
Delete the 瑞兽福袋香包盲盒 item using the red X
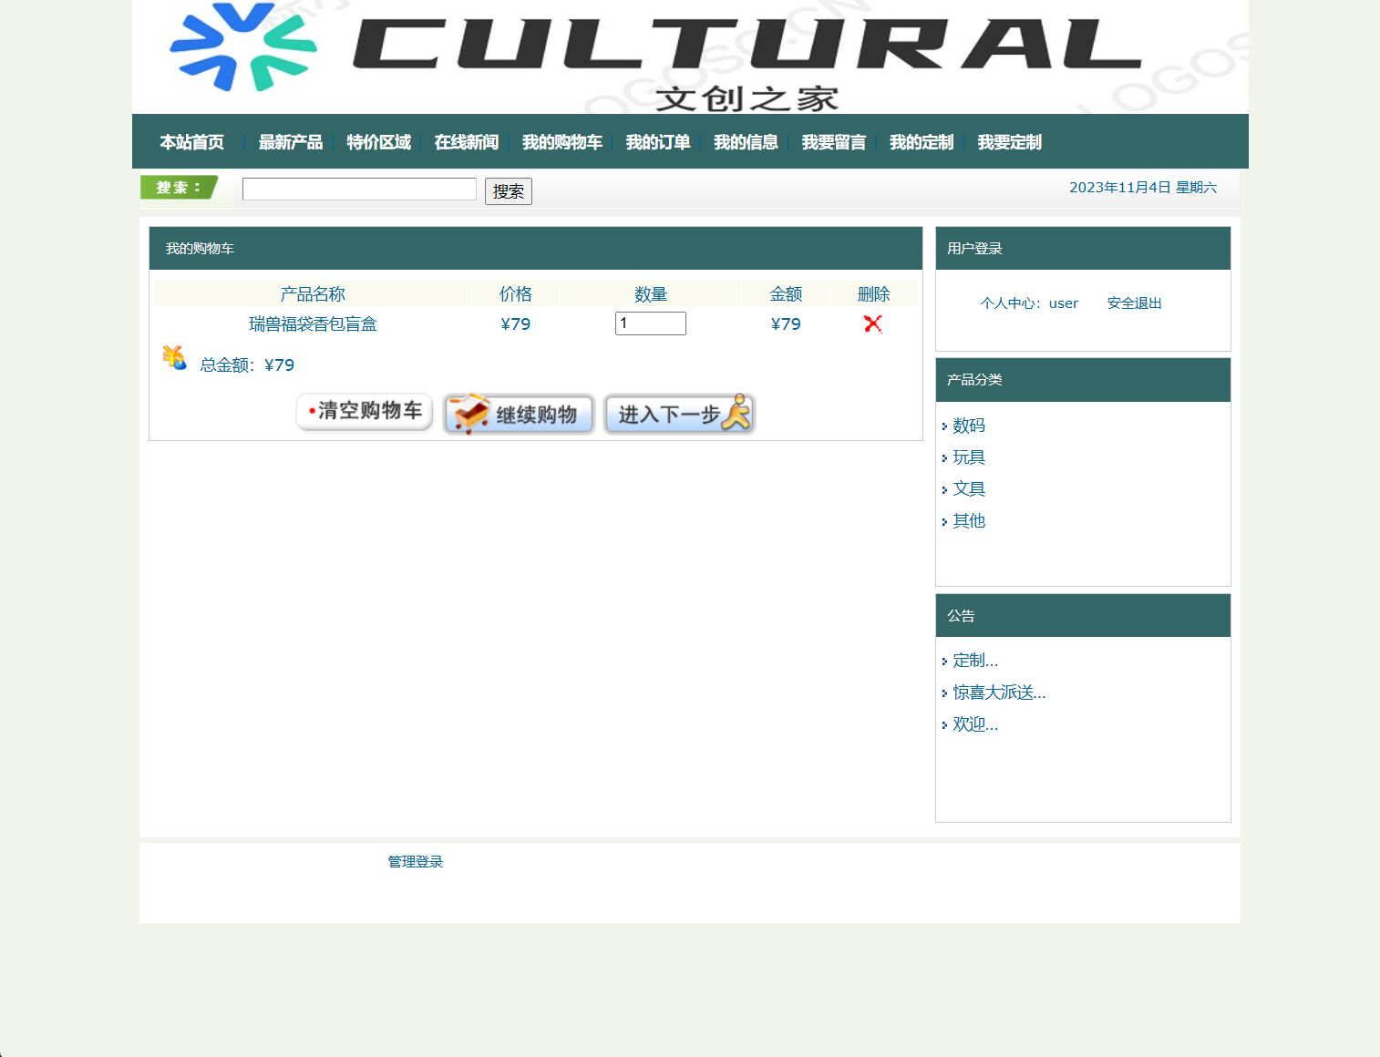pyautogui.click(x=872, y=323)
